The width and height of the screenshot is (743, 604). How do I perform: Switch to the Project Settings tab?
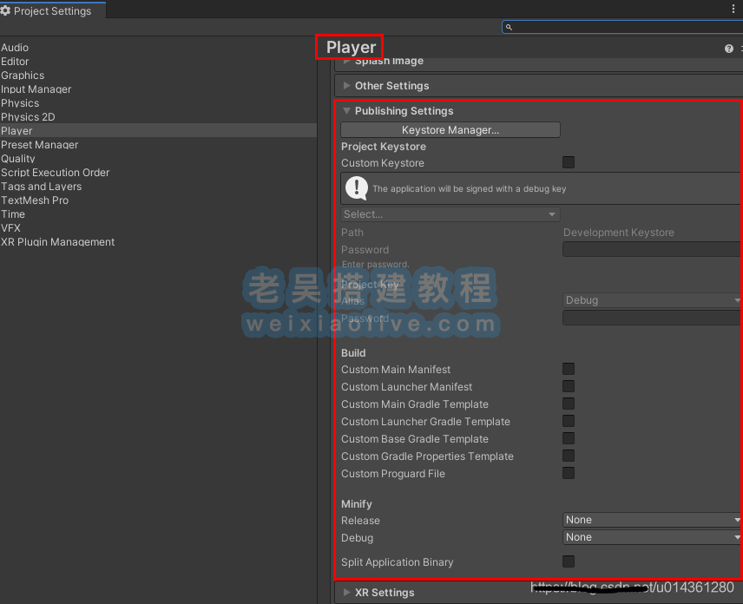click(x=48, y=10)
